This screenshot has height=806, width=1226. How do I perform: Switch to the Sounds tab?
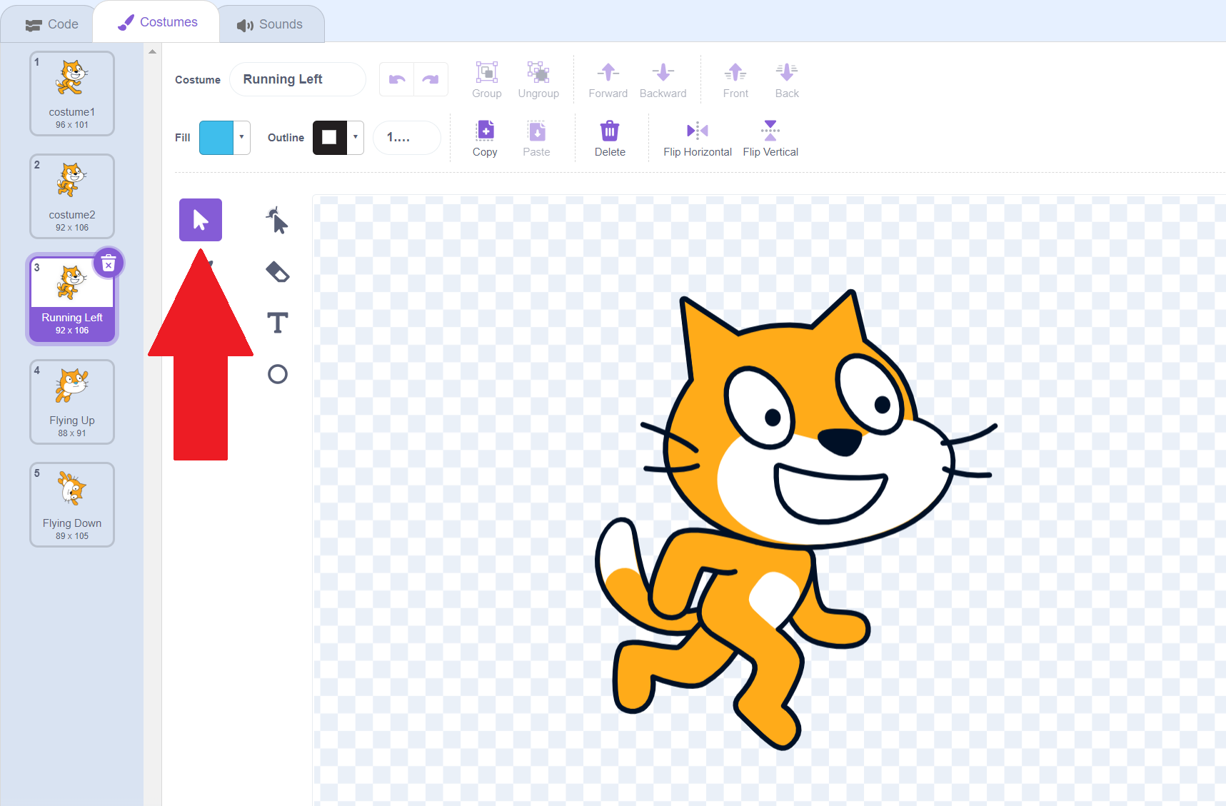click(271, 24)
